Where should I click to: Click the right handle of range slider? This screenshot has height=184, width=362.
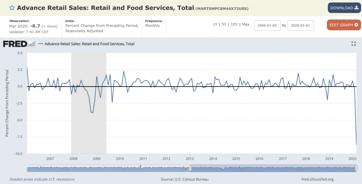tap(356, 169)
